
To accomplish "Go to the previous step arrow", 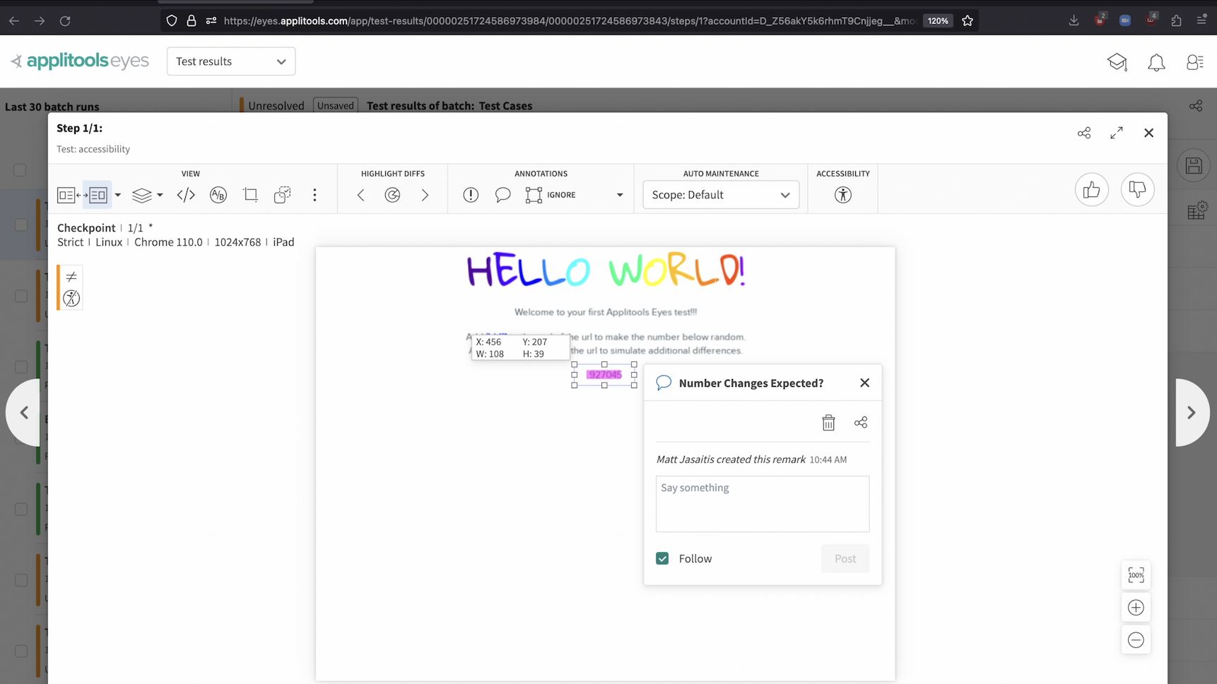I will coord(24,412).
